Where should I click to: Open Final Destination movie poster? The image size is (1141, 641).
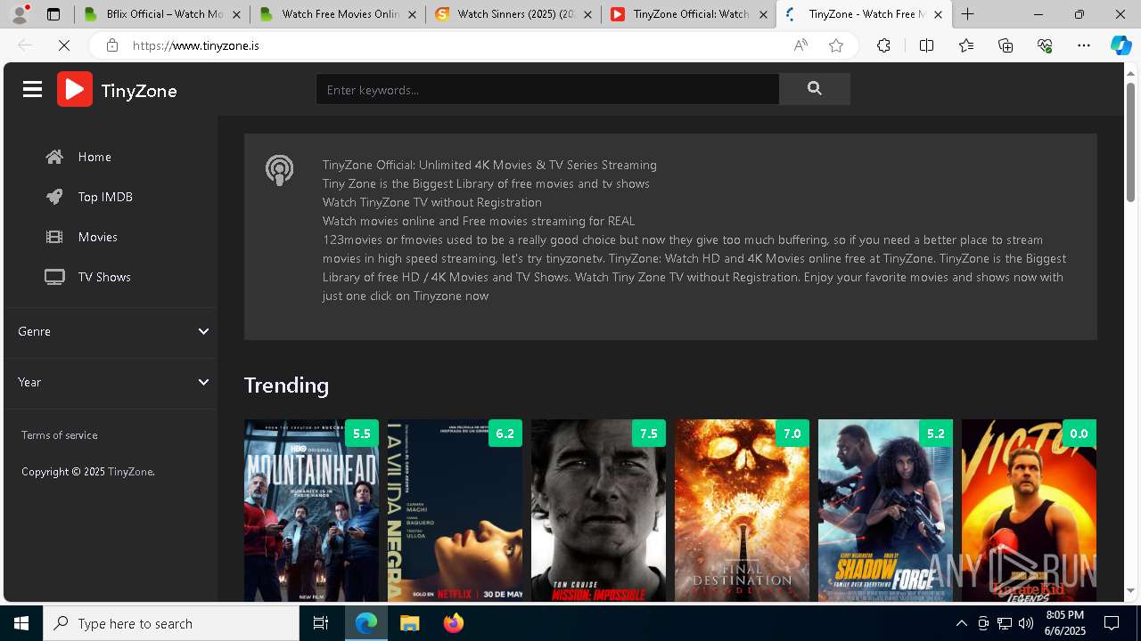(742, 511)
